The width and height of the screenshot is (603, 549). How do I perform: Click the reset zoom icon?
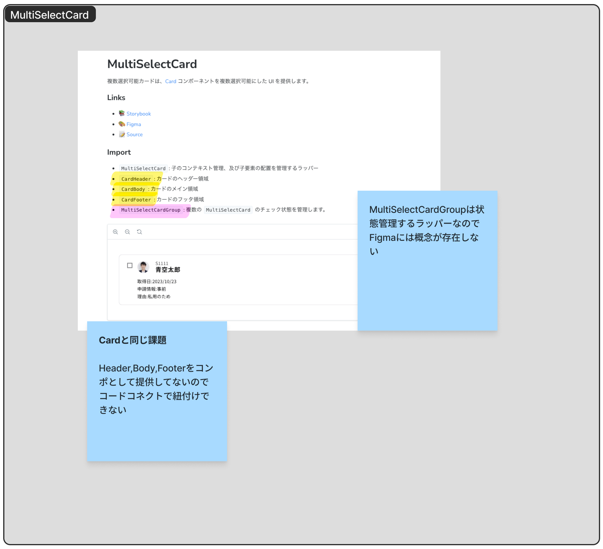pos(139,232)
